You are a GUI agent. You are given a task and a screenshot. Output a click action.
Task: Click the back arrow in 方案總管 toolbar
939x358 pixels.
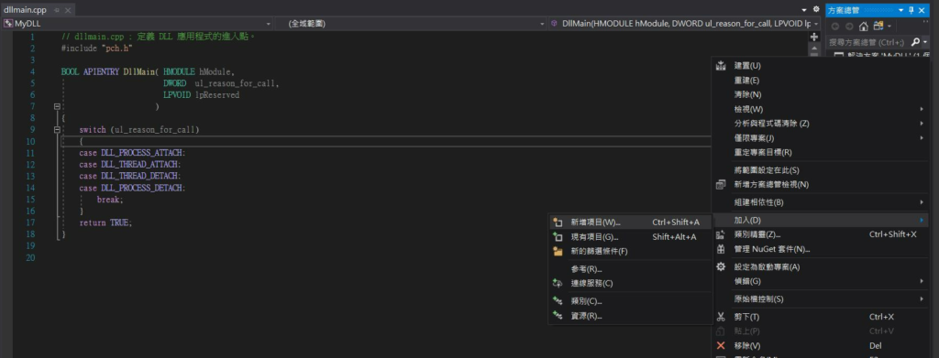click(x=834, y=27)
